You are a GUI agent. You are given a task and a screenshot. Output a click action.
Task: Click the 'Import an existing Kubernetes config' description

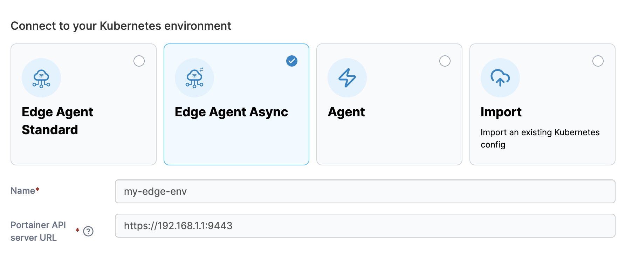coord(540,138)
